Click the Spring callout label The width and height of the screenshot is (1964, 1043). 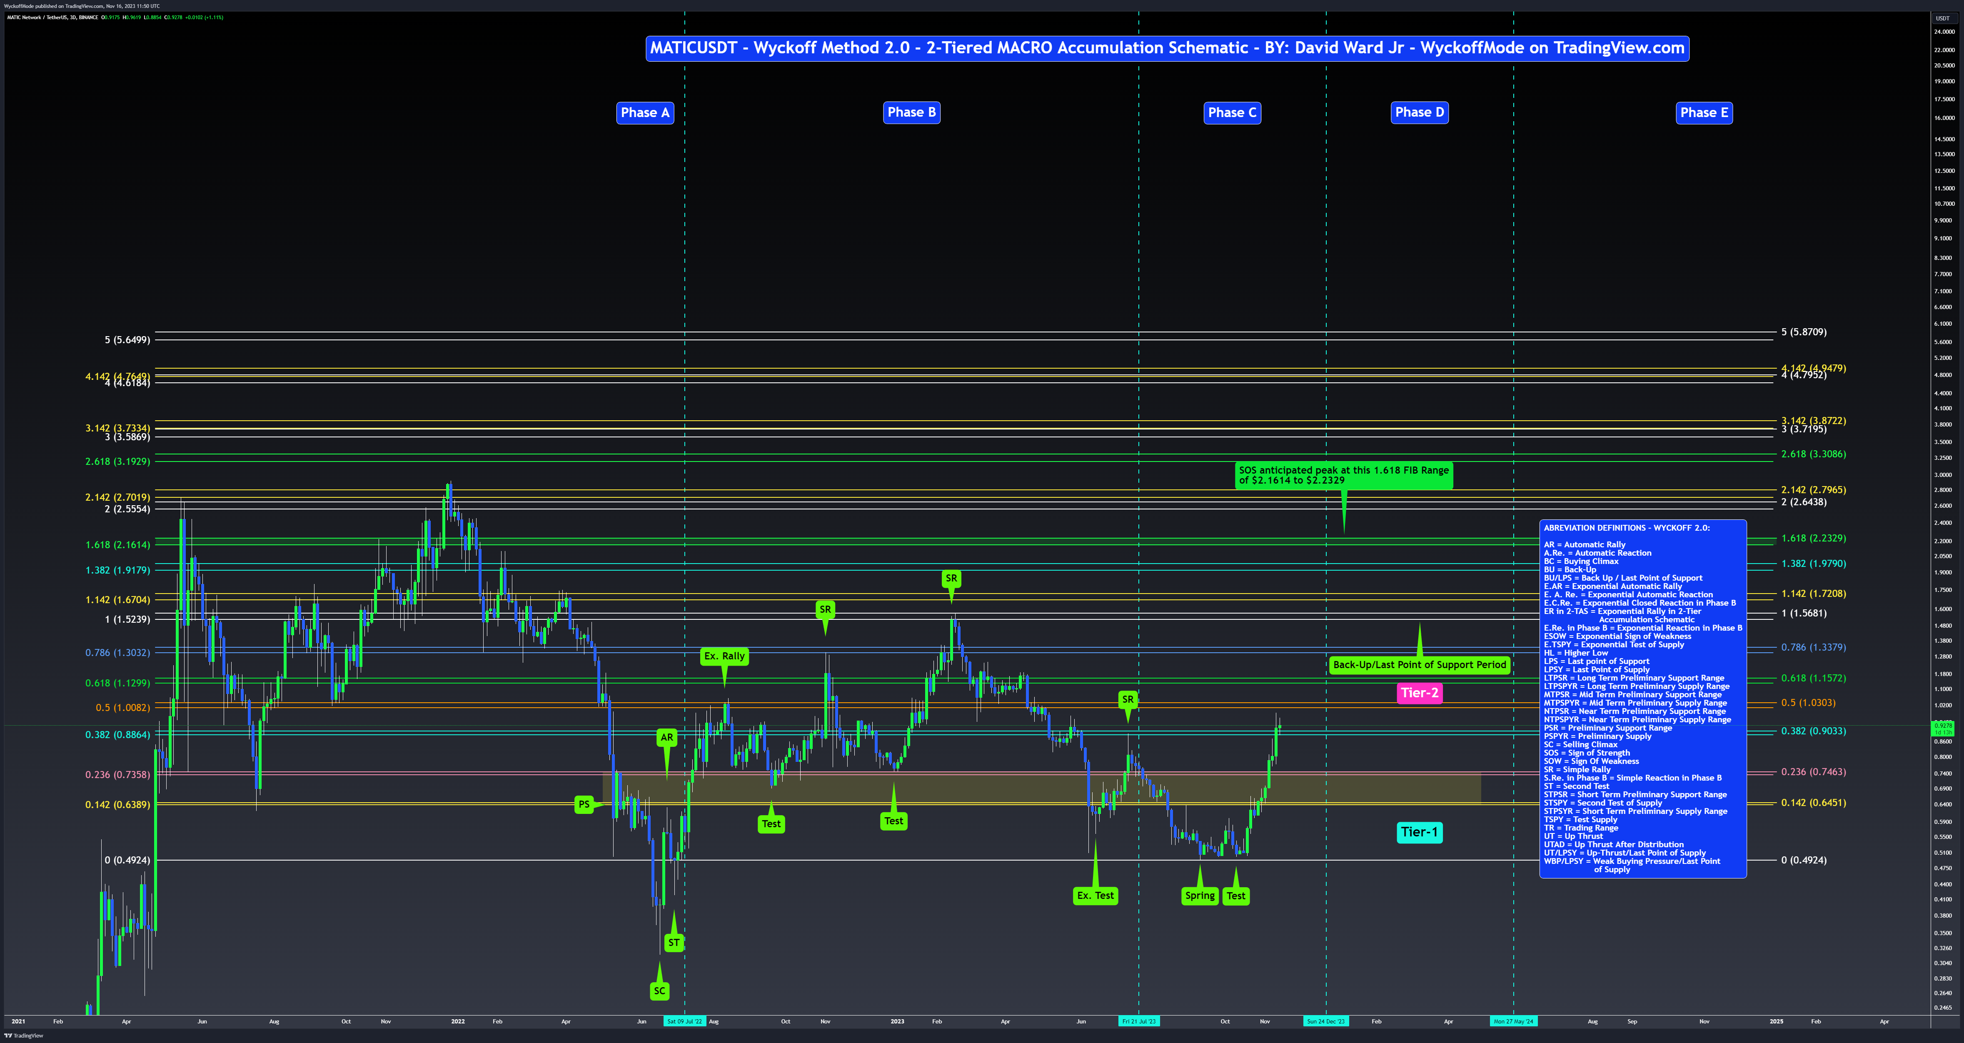point(1200,895)
